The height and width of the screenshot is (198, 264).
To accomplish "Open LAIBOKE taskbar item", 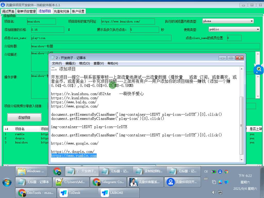I will point(119,193).
